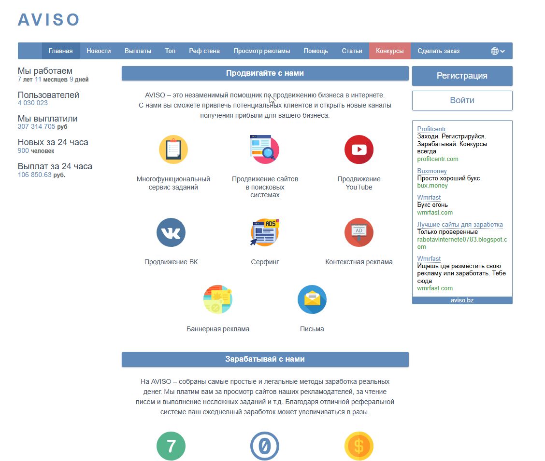Image resolution: width=545 pixels, height=461 pixels.
Task: Click Просто хороший букс ad text
Action: 448,178
